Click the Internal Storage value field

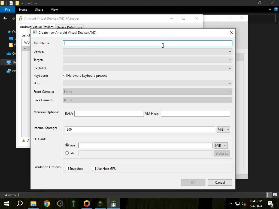click(140, 129)
